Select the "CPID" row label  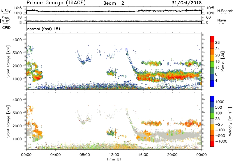(6, 28)
